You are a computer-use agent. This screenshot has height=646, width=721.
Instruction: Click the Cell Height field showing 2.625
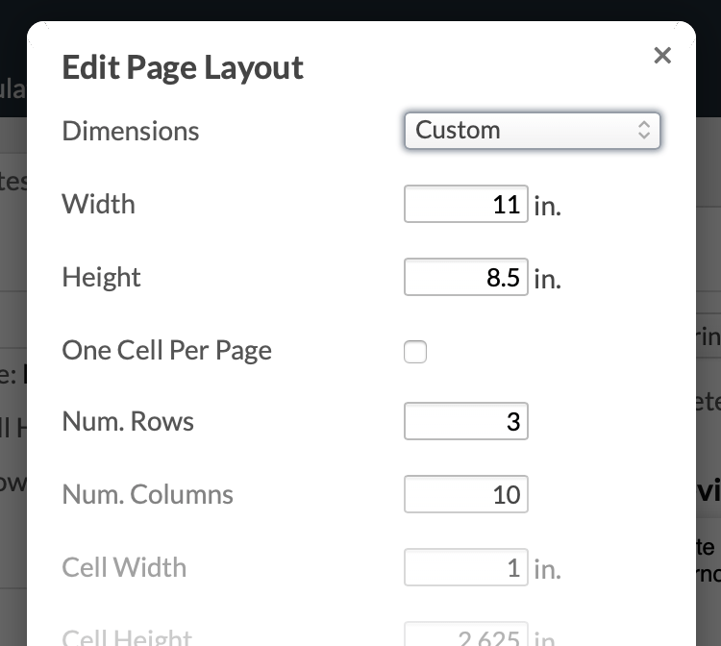[x=466, y=635]
